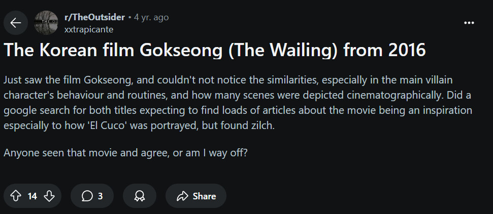The height and width of the screenshot is (214, 493).
Task: Click the comment count number 3
Action: point(100,196)
